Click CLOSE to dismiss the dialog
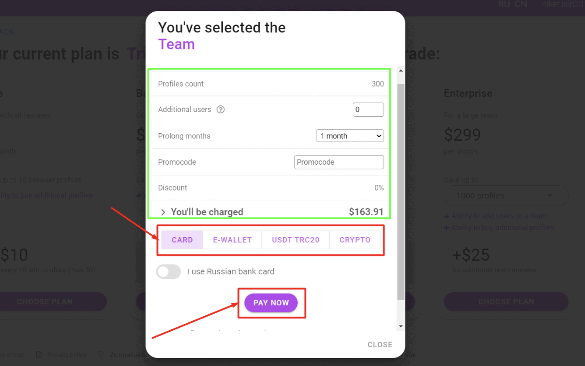This screenshot has width=585, height=366. pos(380,345)
